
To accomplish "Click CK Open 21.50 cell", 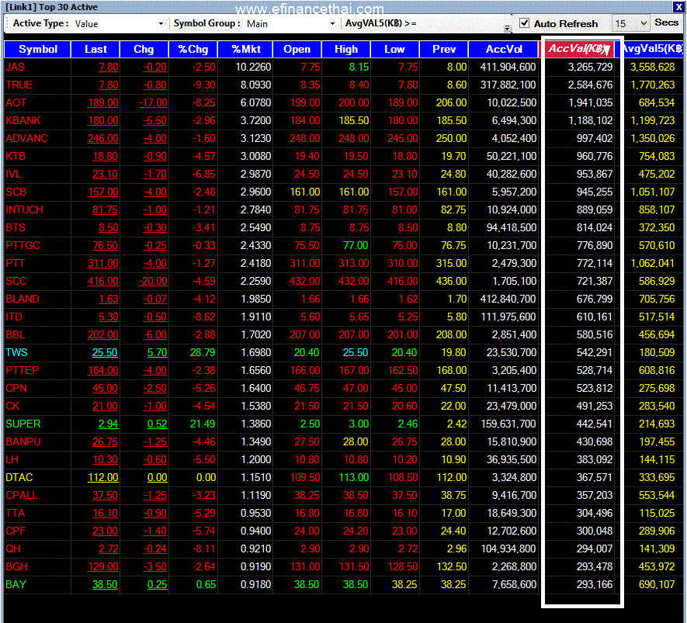I will coord(307,407).
